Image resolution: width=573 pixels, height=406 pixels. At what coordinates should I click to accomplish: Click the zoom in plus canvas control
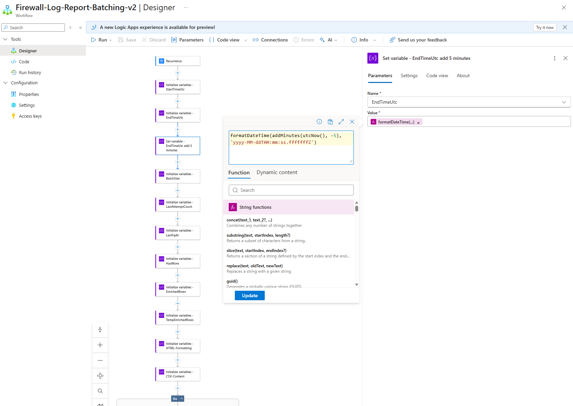click(x=100, y=345)
